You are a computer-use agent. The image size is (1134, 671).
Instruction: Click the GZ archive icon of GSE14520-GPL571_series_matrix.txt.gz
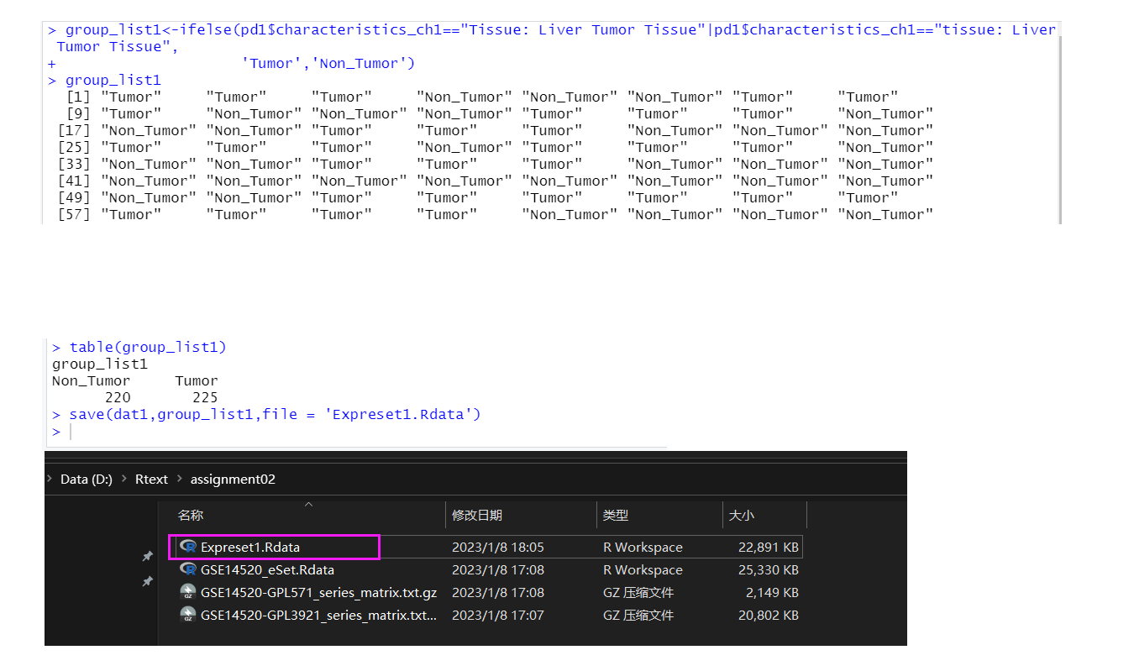coord(188,592)
